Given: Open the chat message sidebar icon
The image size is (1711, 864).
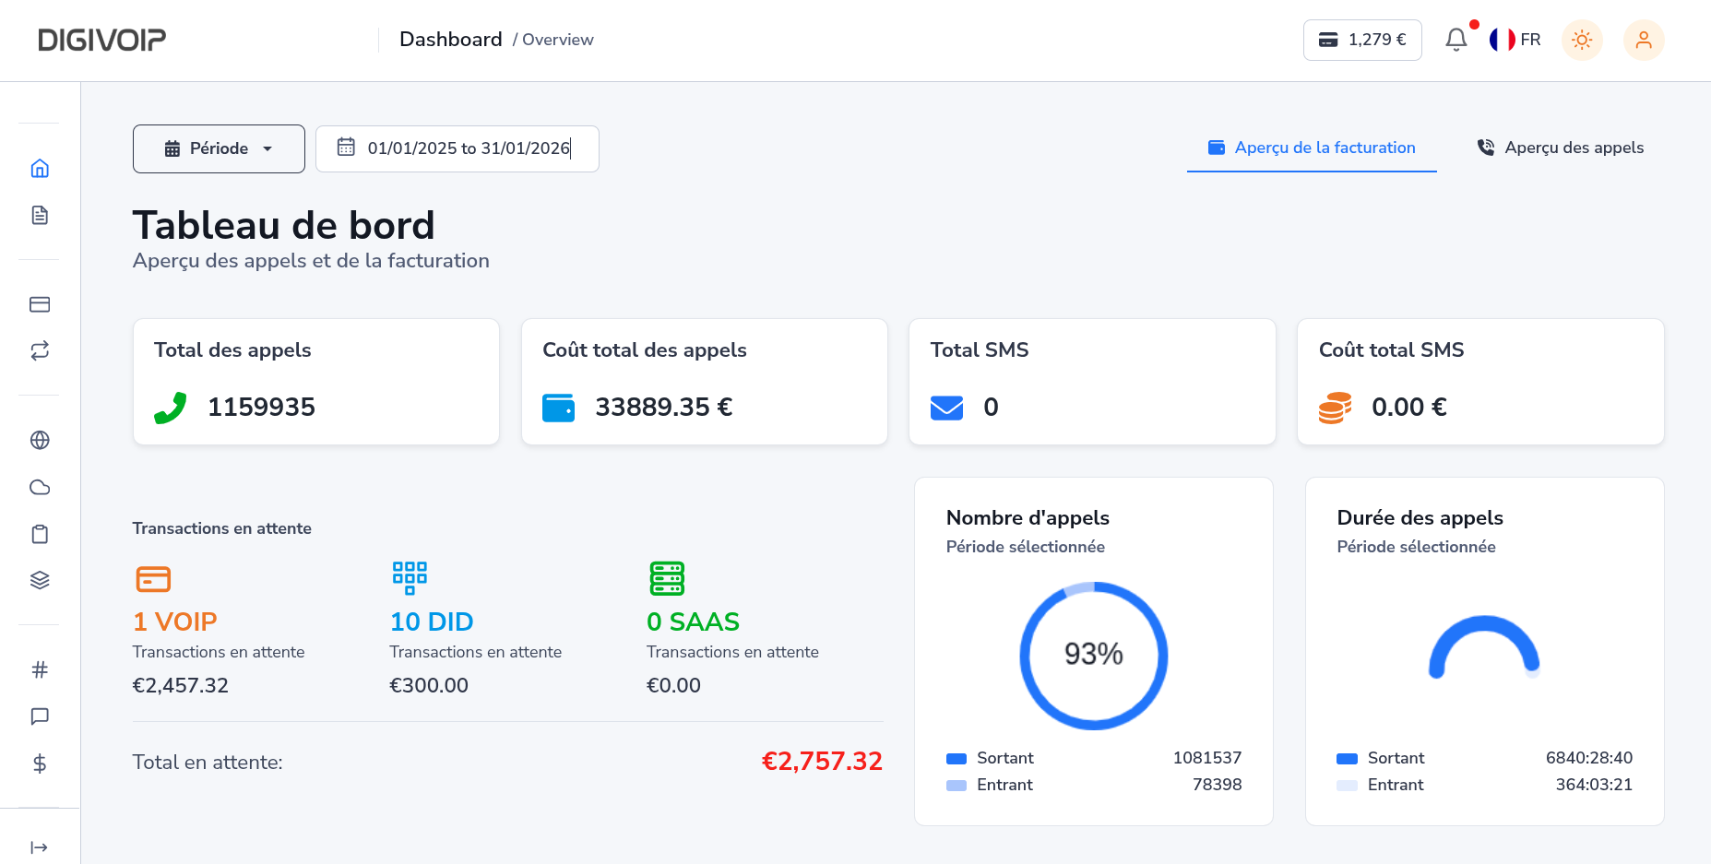Looking at the screenshot, I should pyautogui.click(x=40, y=716).
